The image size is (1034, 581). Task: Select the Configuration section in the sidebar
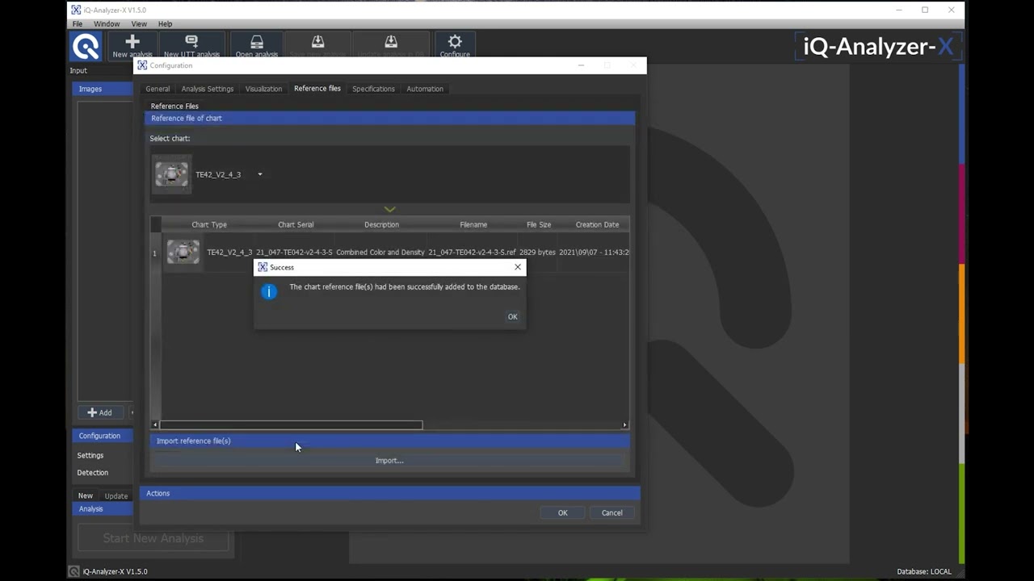pos(103,436)
